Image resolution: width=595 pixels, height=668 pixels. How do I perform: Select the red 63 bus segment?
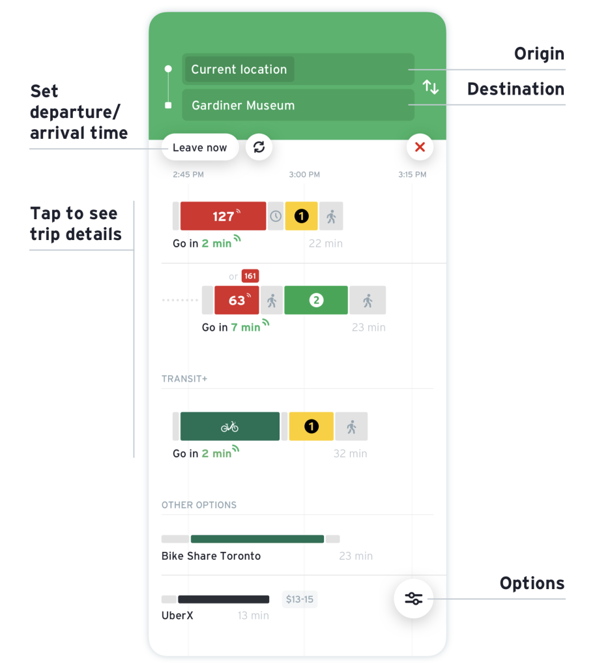237,300
